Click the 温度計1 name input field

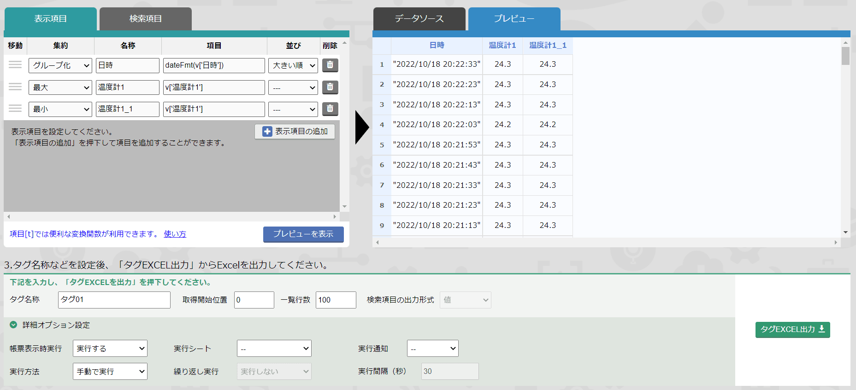(x=128, y=87)
